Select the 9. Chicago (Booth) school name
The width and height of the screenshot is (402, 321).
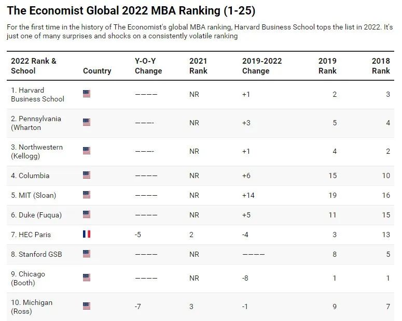point(28,278)
